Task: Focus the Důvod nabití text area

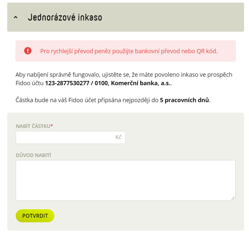Action: [125, 180]
